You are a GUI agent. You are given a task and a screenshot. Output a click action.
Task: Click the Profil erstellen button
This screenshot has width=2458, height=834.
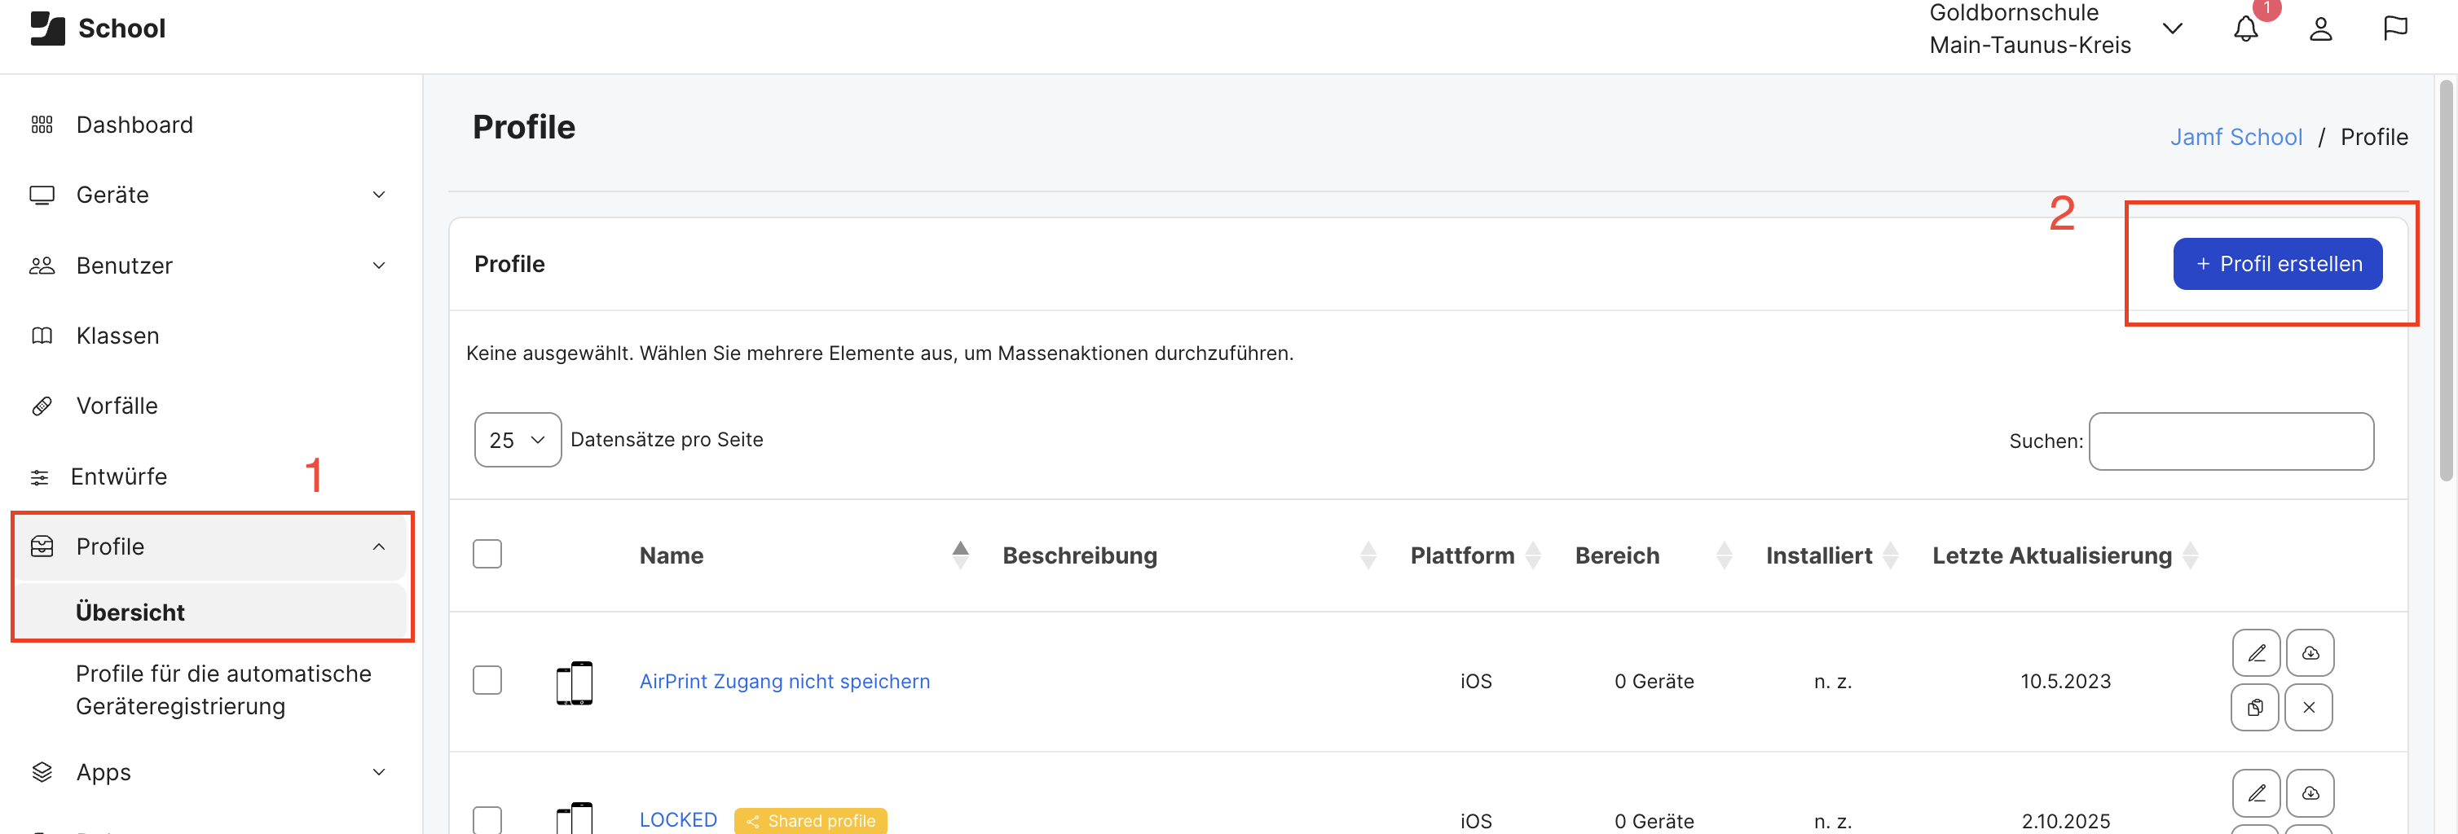[x=2278, y=264]
